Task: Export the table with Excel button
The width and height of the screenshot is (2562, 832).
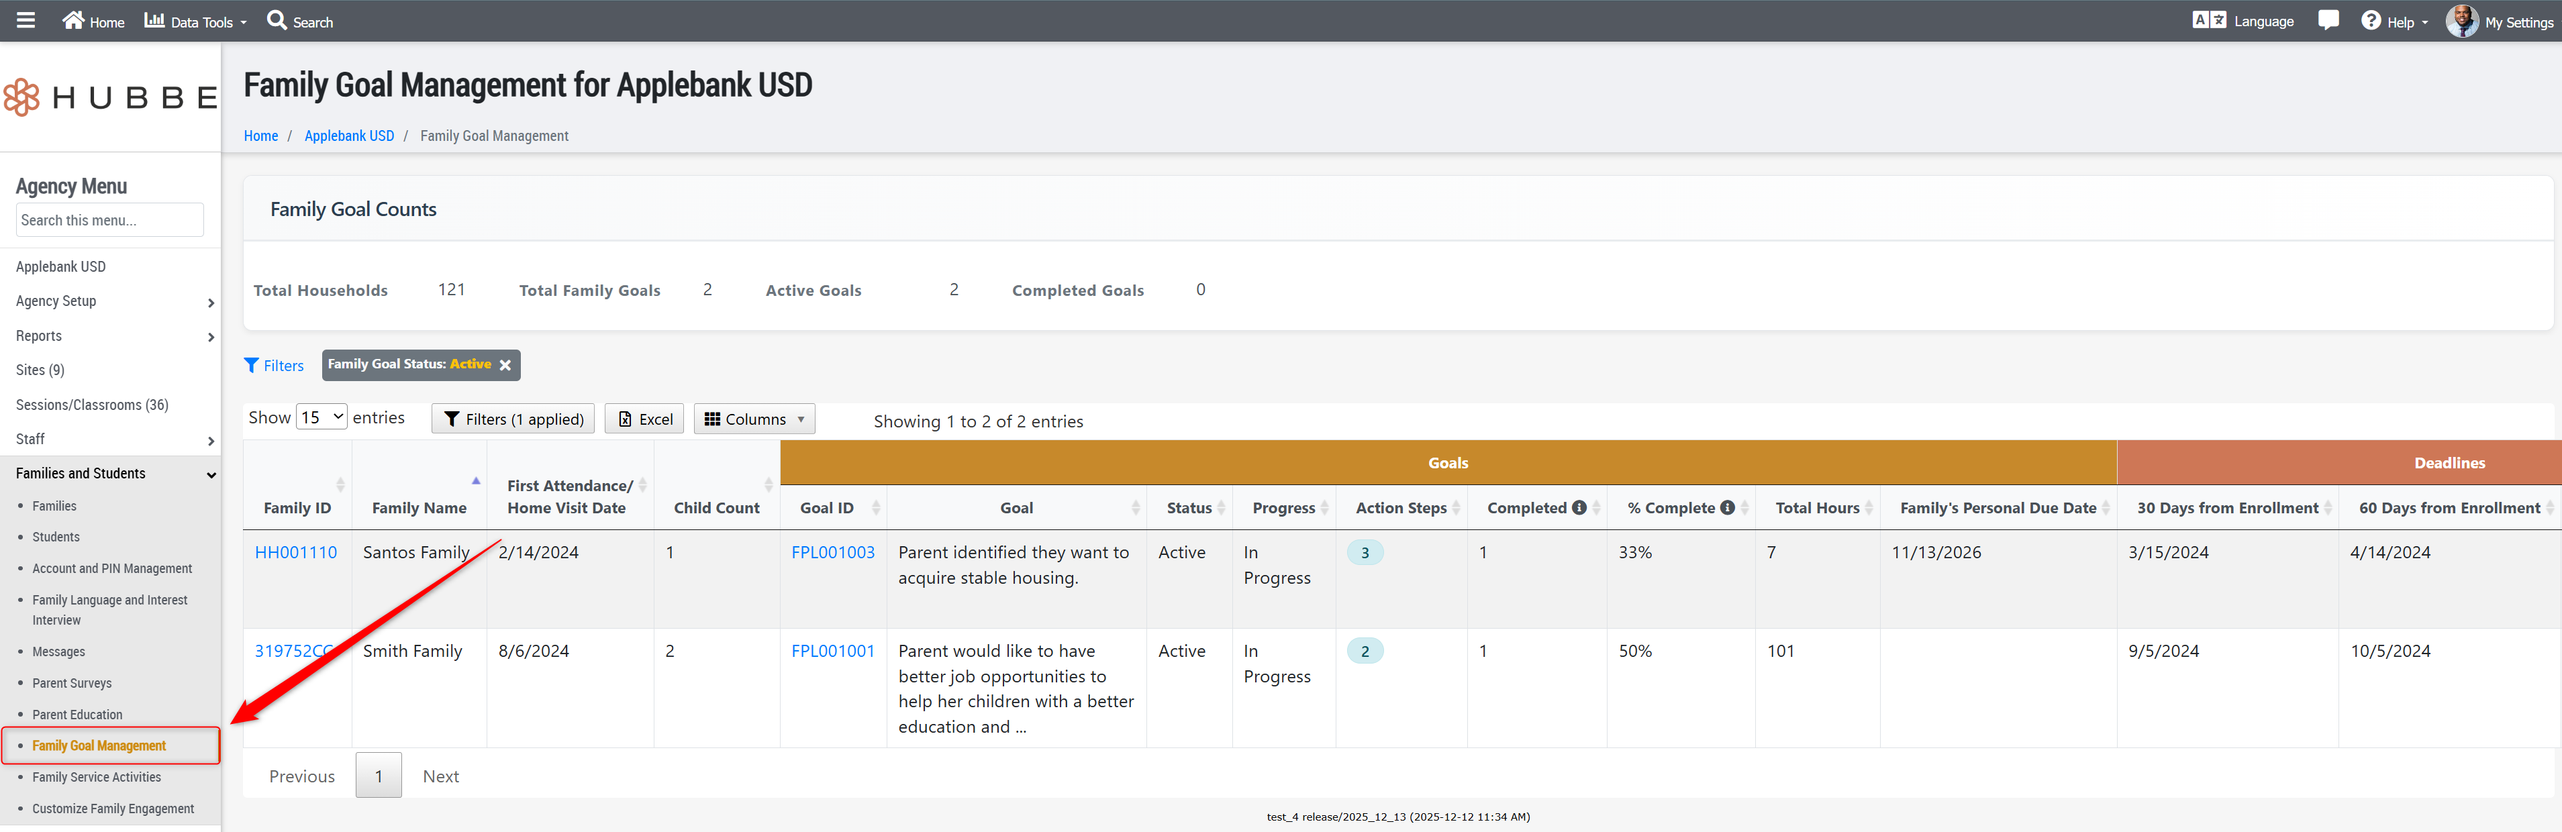Action: tap(644, 419)
